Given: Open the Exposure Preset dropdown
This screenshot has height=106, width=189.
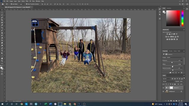Looking at the screenshot, I should point(175,57).
